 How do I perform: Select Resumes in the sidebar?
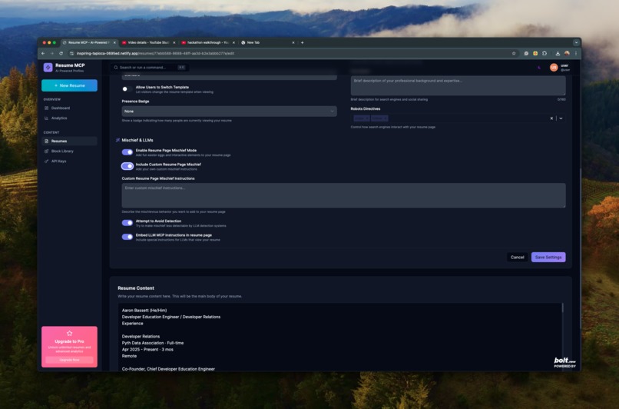click(x=69, y=141)
